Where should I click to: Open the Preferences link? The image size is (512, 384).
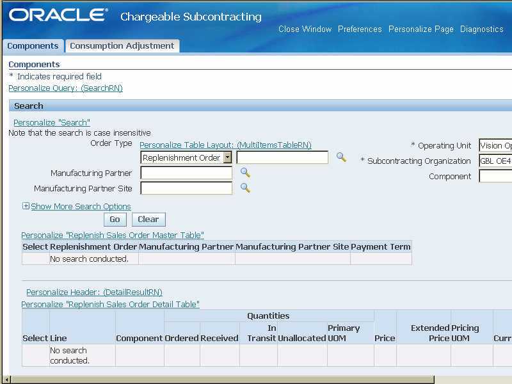click(360, 29)
